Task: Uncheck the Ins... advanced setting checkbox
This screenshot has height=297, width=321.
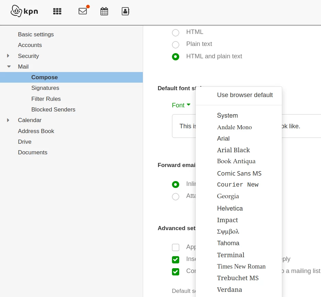Action: (175, 260)
